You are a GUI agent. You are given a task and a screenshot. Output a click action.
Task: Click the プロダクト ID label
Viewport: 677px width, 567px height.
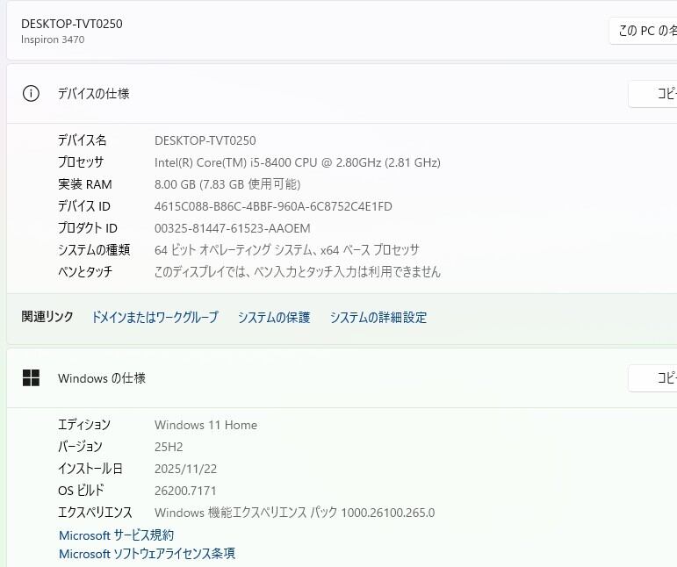coord(88,228)
